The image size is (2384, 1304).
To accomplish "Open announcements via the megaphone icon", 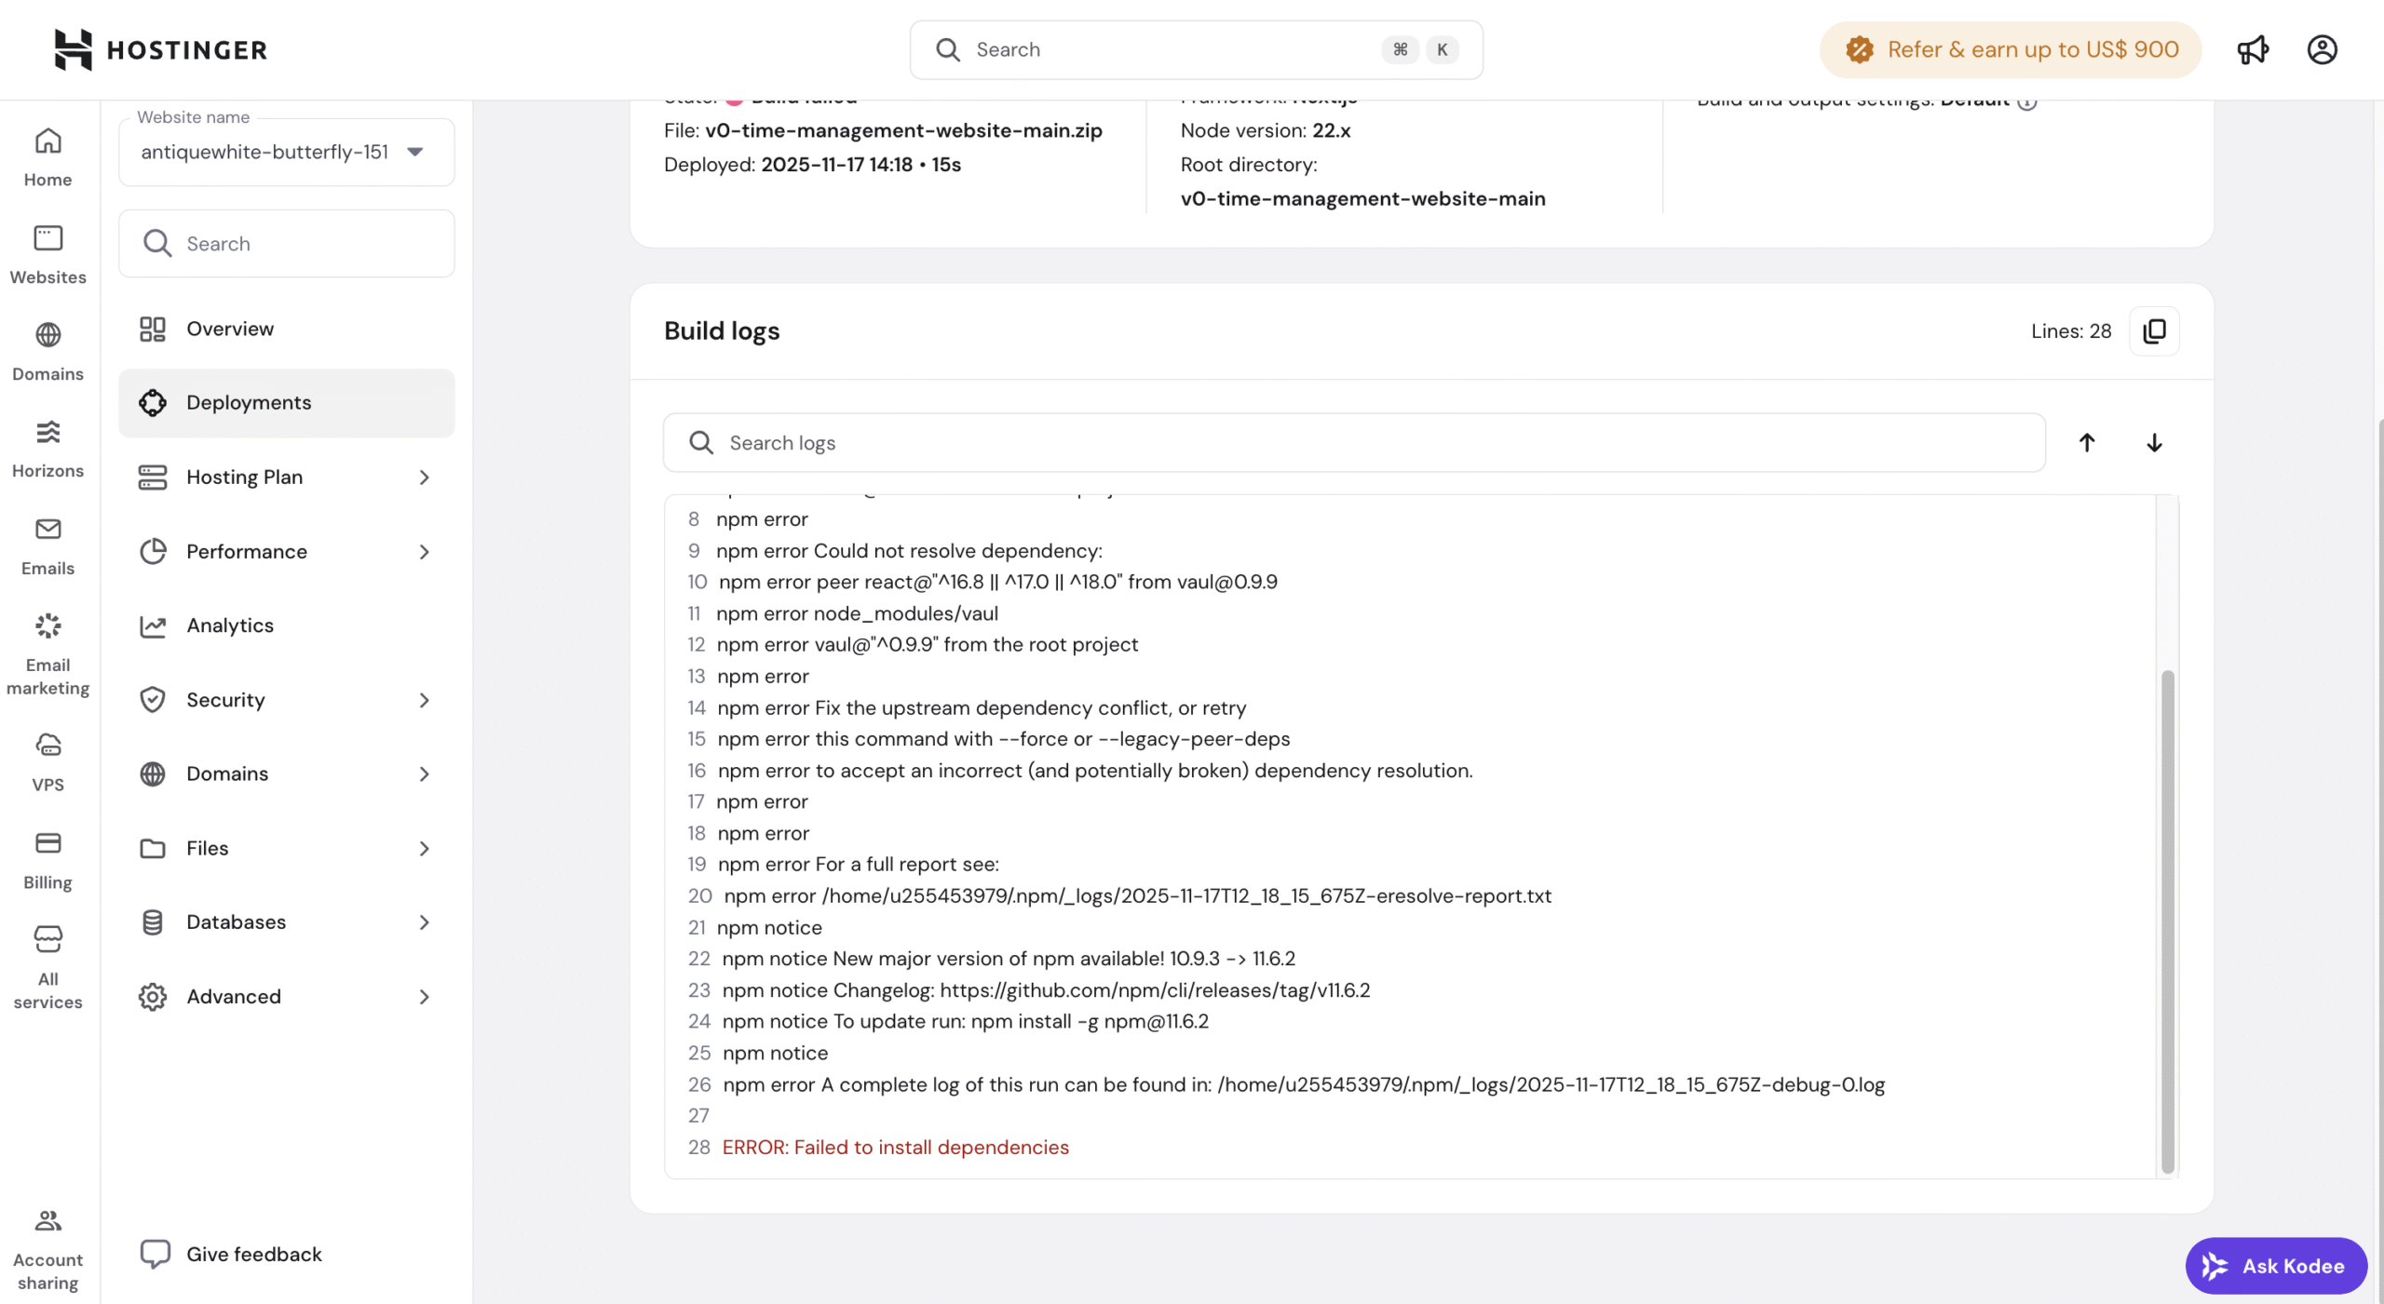I will coord(2253,49).
